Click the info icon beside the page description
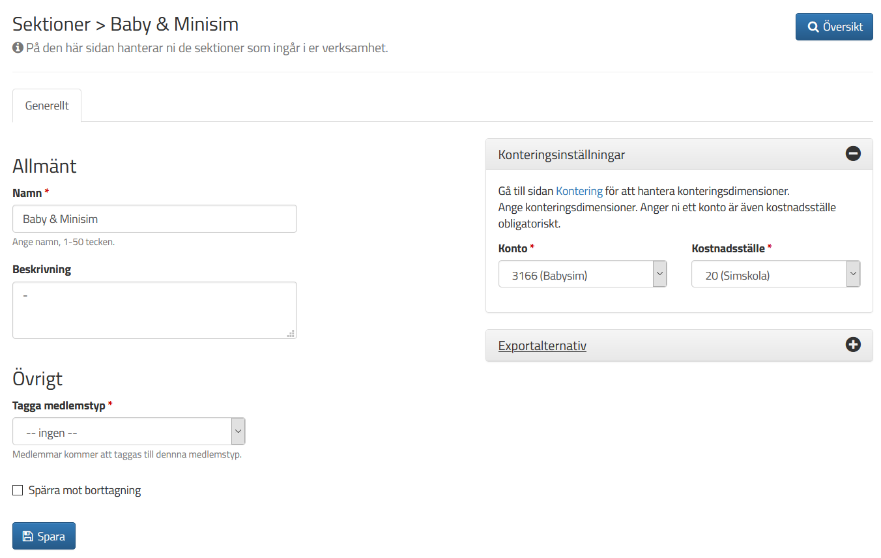881x558 pixels. click(18, 48)
